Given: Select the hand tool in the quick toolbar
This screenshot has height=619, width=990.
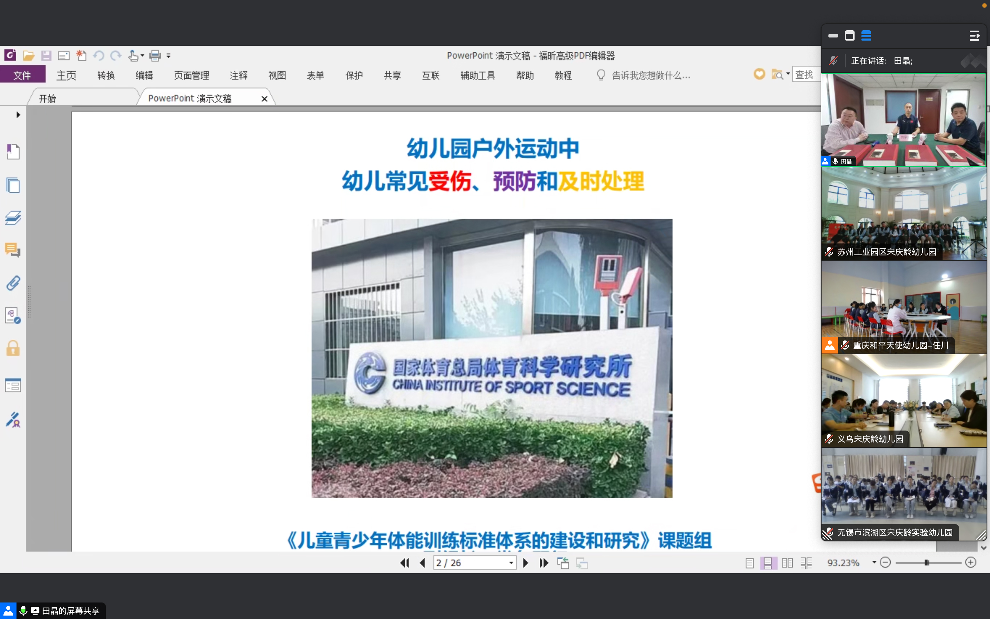Looking at the screenshot, I should coord(133,56).
